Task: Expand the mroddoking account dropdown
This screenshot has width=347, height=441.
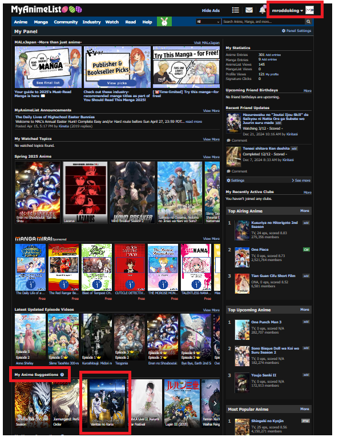Action: coord(287,10)
